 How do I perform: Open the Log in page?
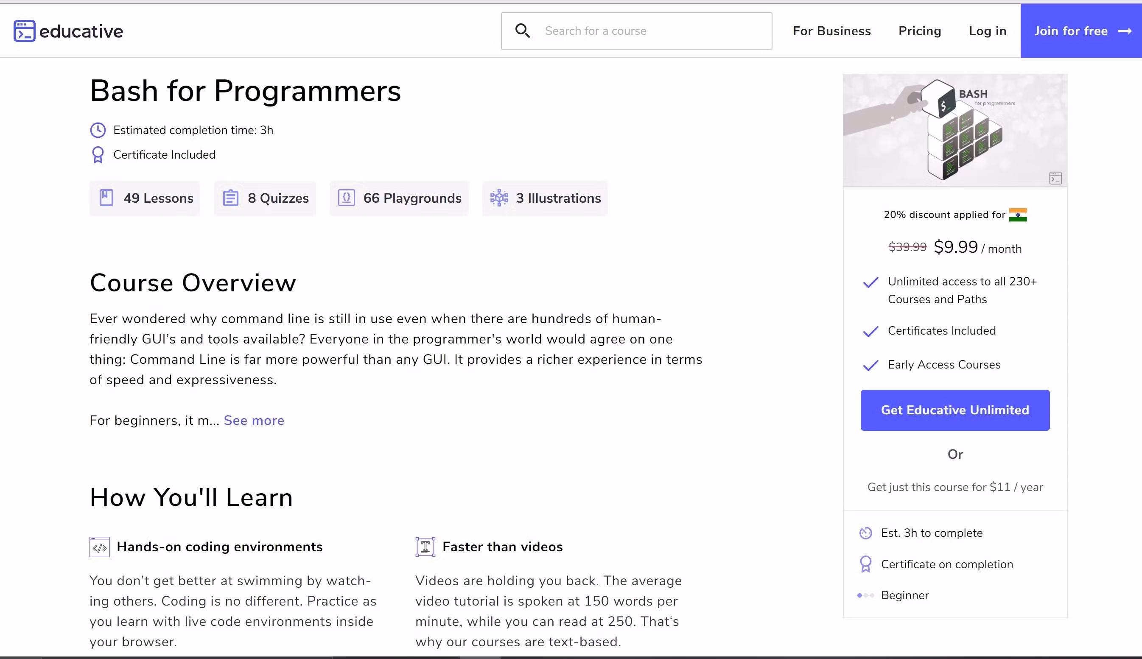987,31
